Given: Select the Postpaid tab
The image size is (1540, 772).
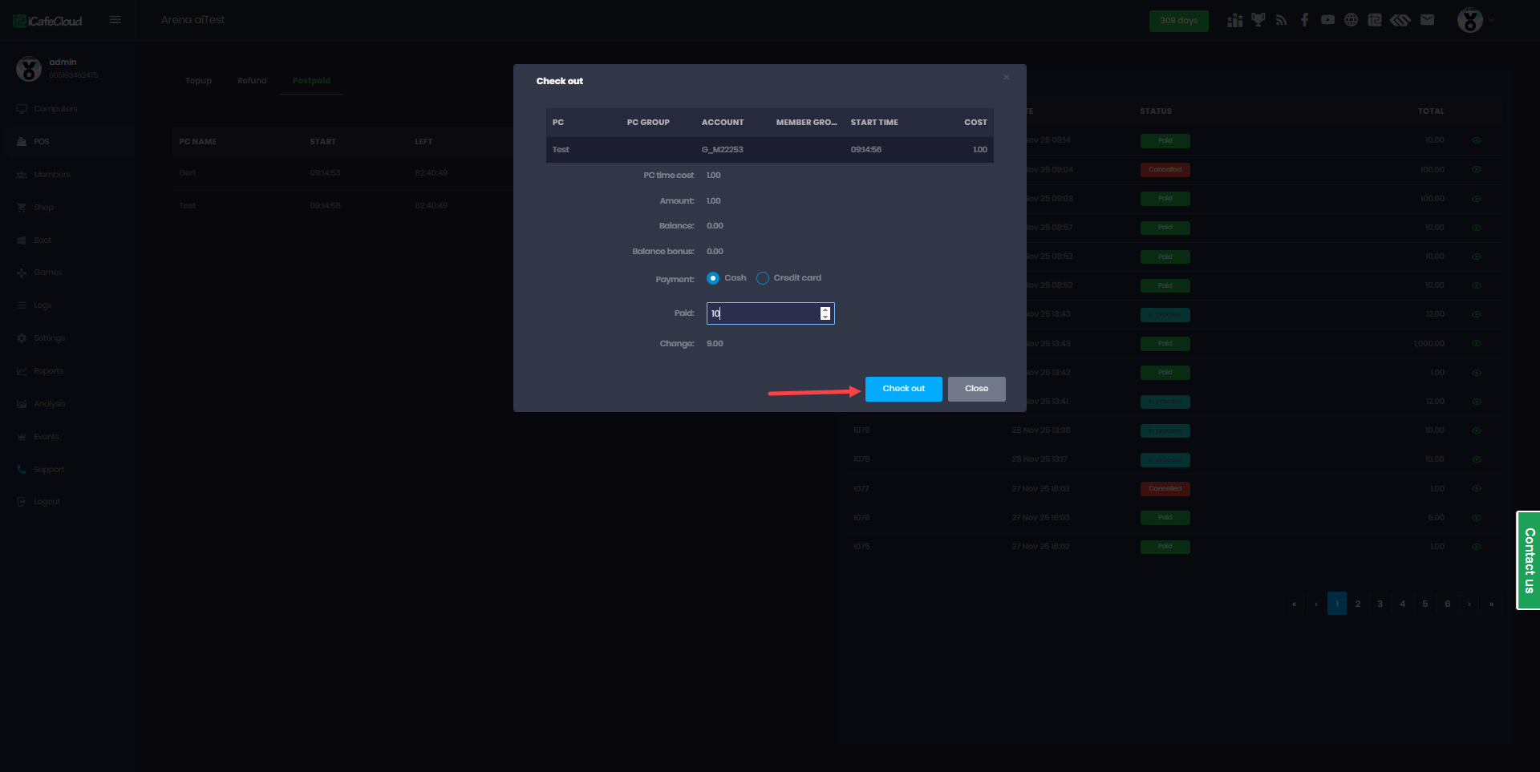Looking at the screenshot, I should [311, 81].
